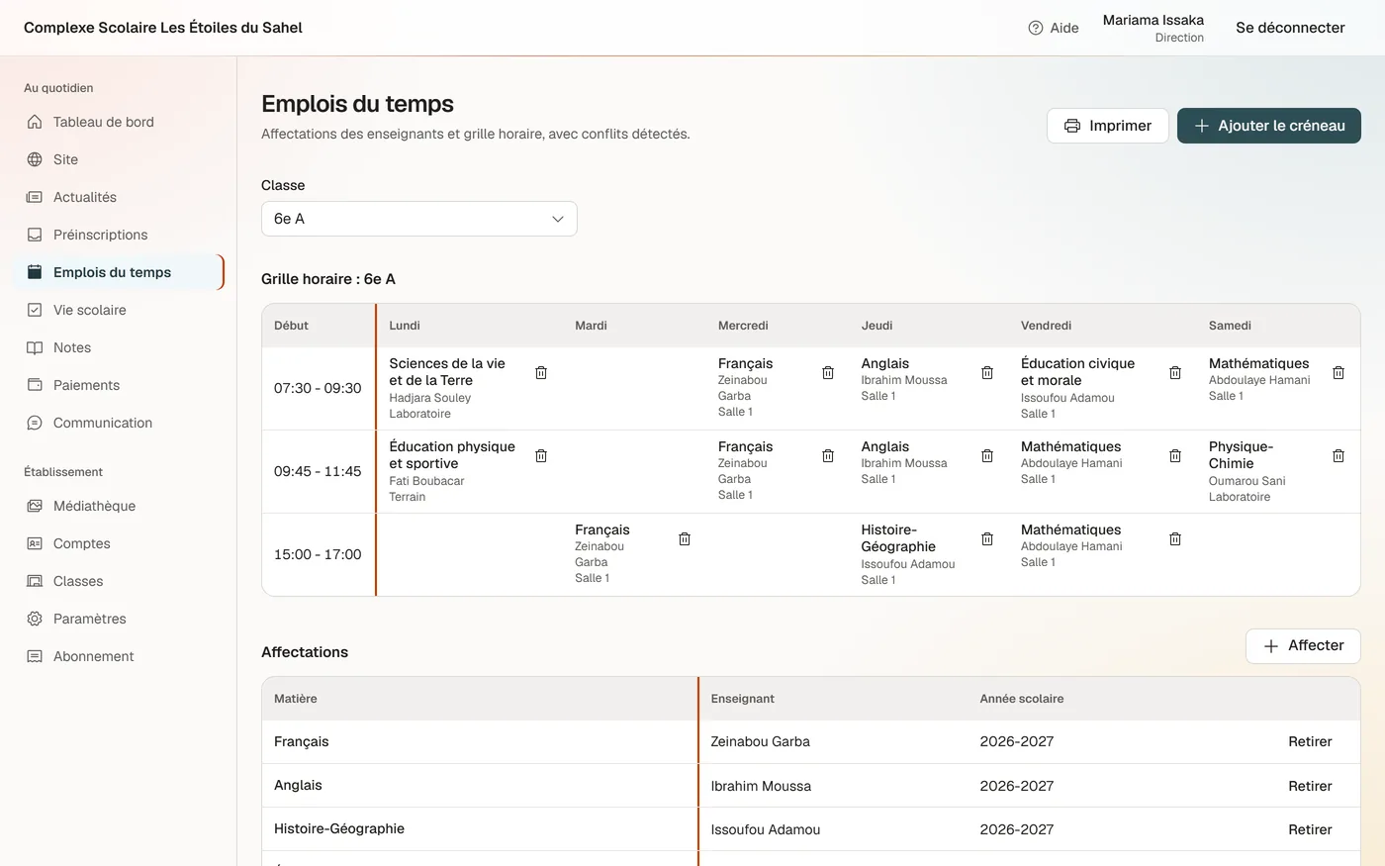The image size is (1385, 866).
Task: Delete Wednesday 07:30 Français slot
Action: coord(828,373)
